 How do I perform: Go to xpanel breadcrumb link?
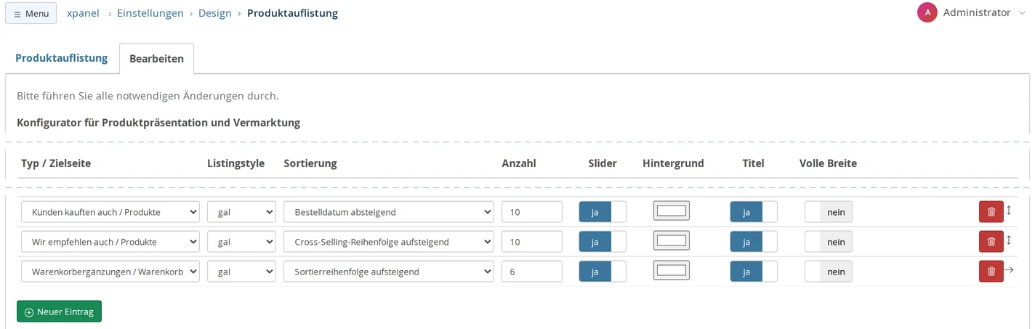pos(83,13)
